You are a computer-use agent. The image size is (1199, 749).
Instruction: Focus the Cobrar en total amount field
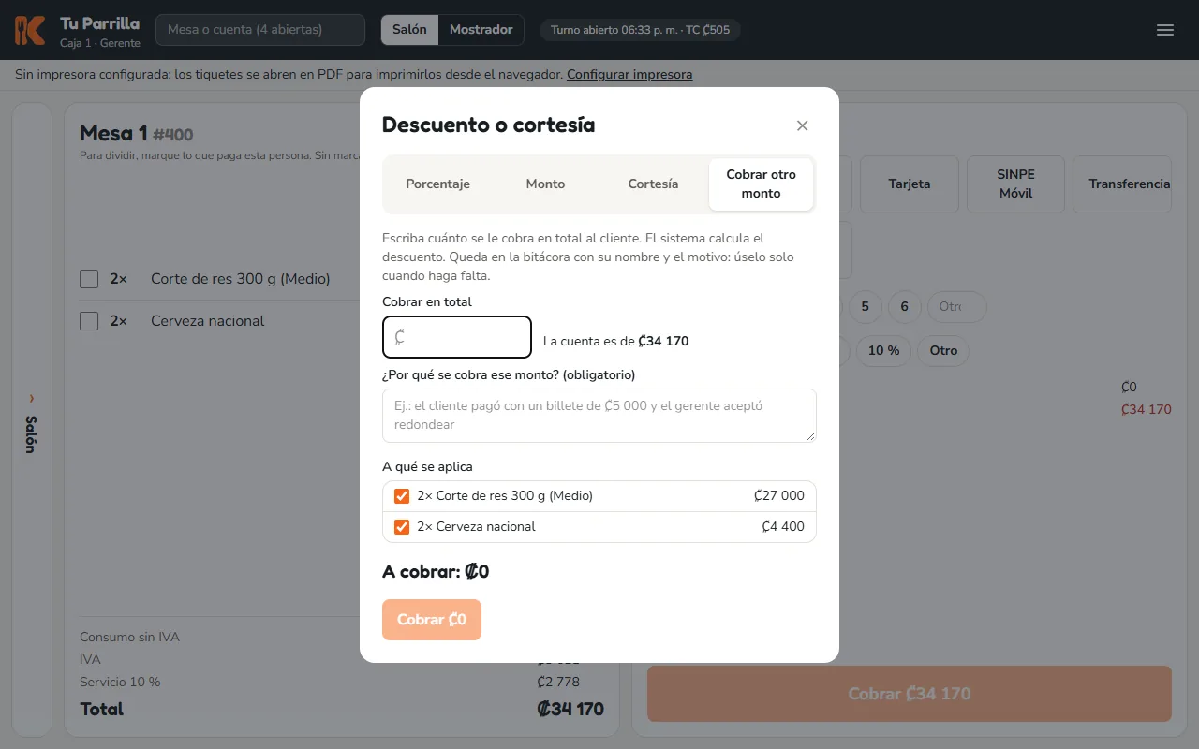[457, 337]
